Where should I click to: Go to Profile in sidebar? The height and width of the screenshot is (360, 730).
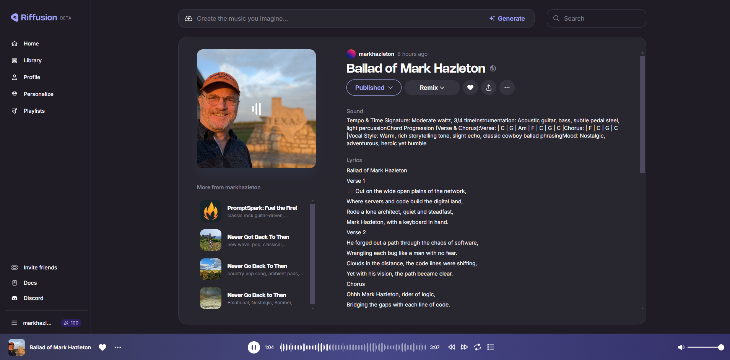32,77
